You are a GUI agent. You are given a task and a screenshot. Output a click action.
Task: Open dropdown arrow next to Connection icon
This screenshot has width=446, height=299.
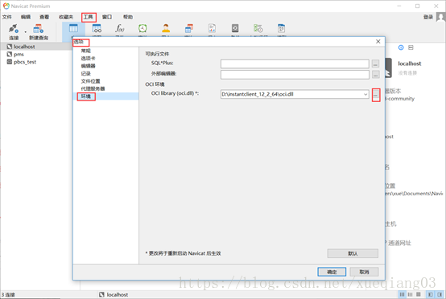[25, 32]
